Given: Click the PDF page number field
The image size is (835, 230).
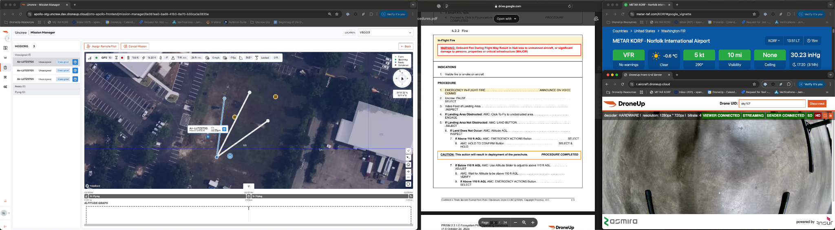Looking at the screenshot, I should [x=494, y=222].
